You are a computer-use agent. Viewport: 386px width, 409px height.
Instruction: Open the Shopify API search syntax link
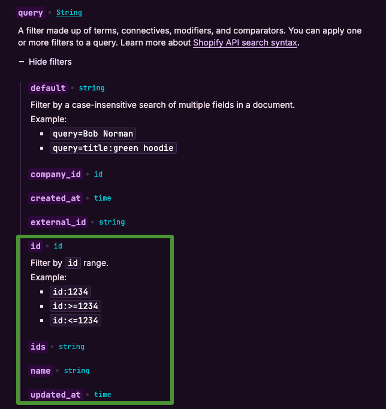245,43
